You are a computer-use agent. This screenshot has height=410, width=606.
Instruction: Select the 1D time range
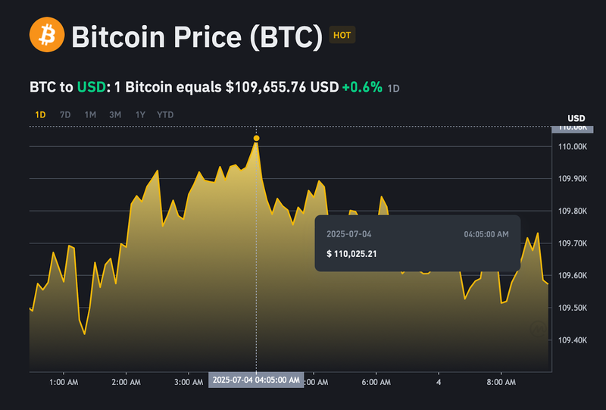click(x=41, y=114)
